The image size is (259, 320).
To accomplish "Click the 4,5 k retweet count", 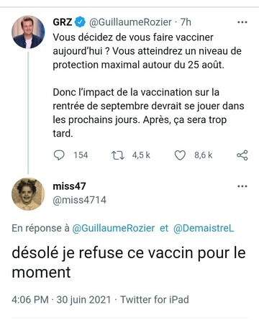I will tap(141, 155).
